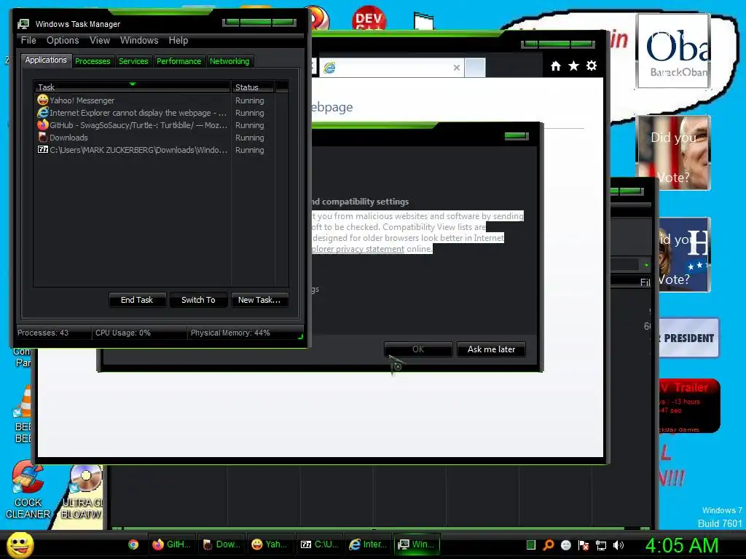Open the View menu in Task Manager

[100, 41]
